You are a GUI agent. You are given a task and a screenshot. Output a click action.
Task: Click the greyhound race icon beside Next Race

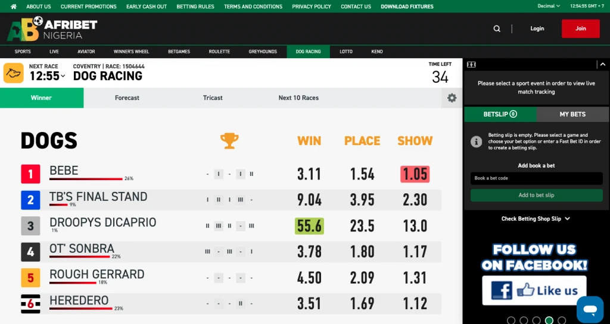[14, 73]
